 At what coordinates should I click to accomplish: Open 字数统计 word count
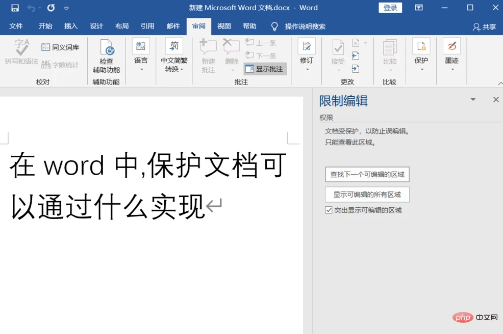click(x=60, y=65)
